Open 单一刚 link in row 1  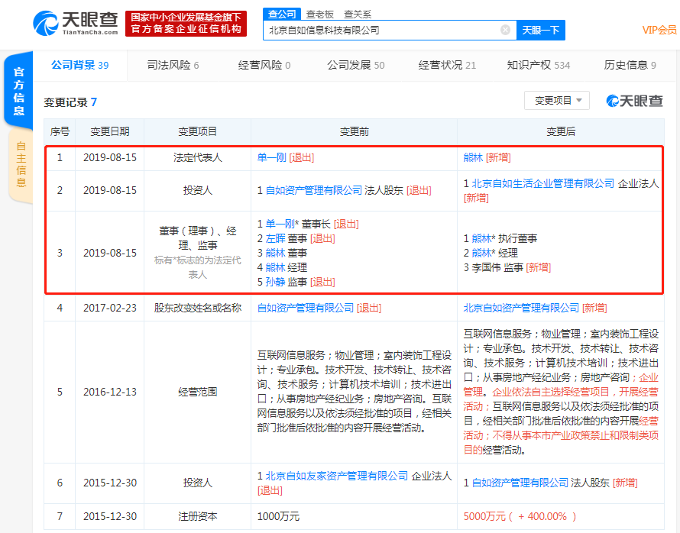(271, 157)
